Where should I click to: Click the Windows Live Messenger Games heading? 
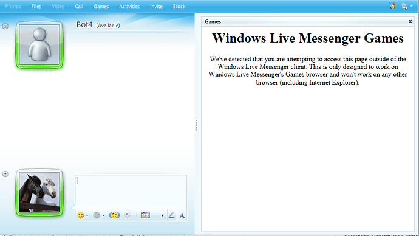[x=308, y=38]
